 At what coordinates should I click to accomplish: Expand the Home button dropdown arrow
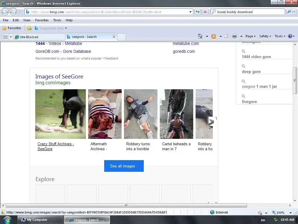[x=207, y=36]
